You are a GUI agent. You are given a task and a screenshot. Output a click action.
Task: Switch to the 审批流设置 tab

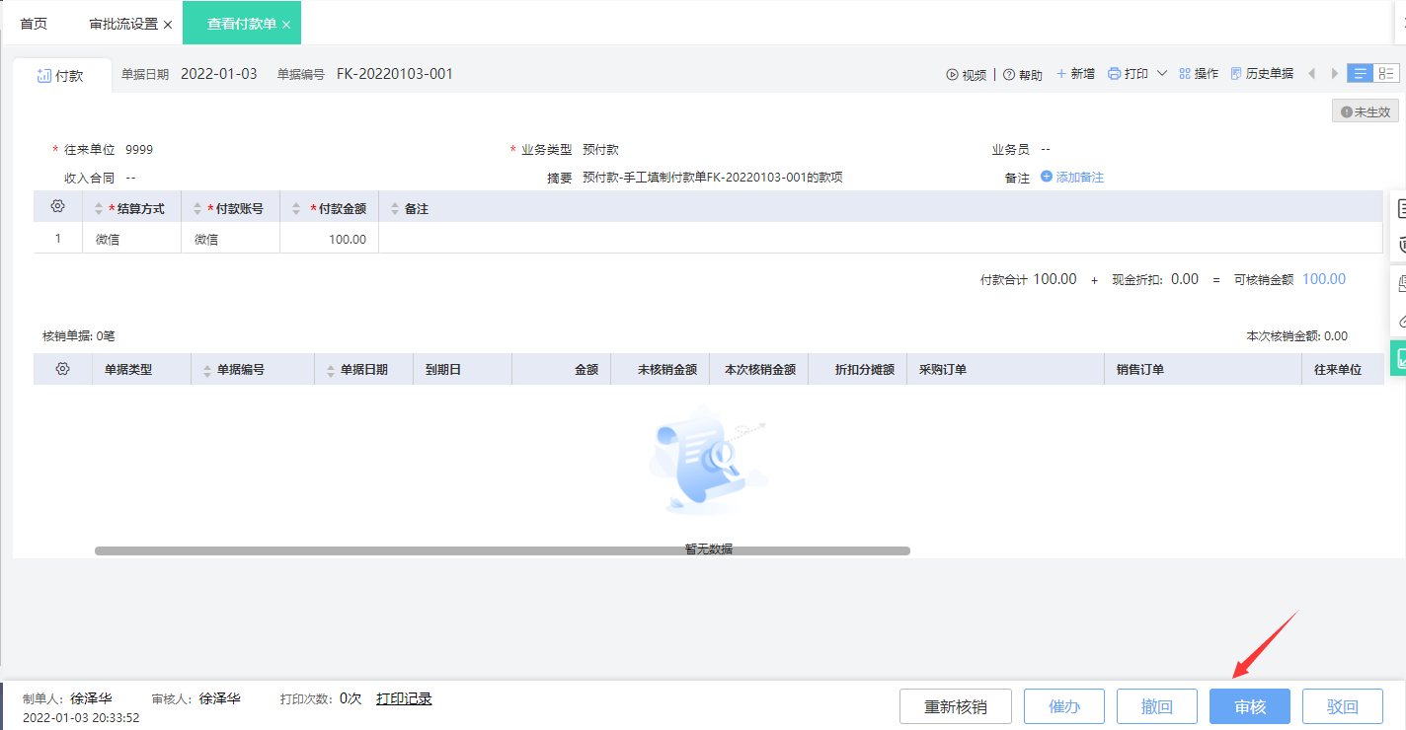click(x=123, y=22)
